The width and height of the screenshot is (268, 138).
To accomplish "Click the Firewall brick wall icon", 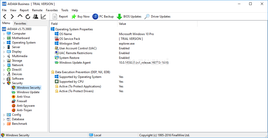I will pyautogui.click(x=14, y=101).
